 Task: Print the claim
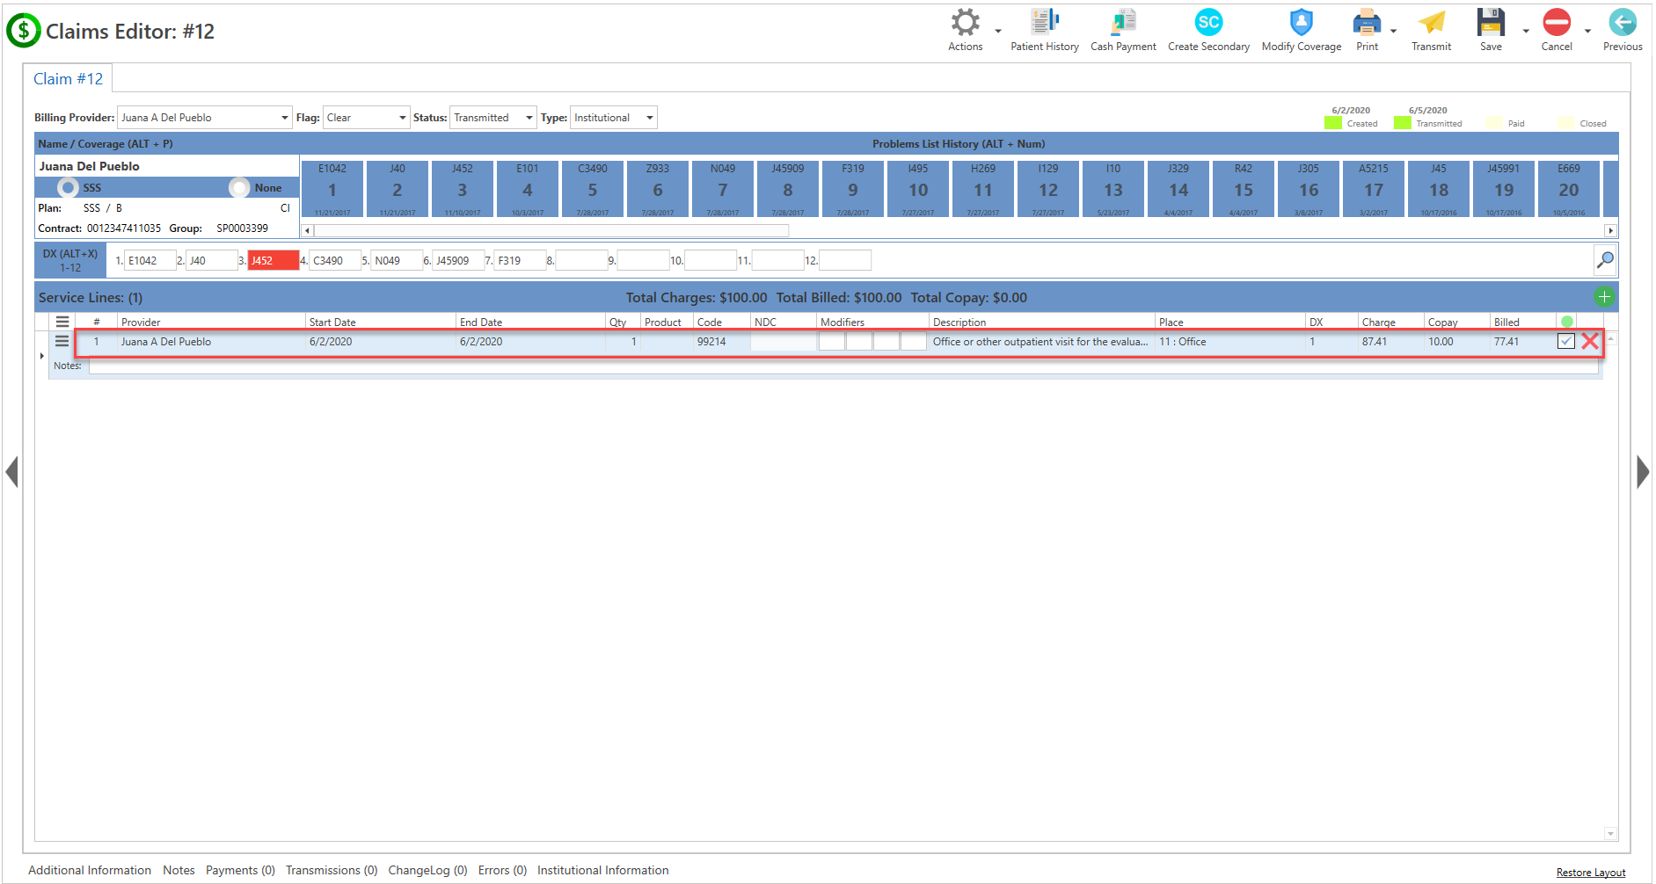(1367, 31)
